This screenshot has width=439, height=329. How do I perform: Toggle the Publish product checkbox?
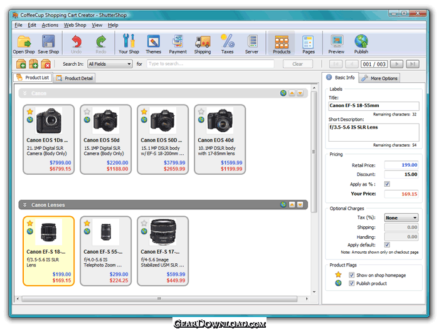[352, 283]
